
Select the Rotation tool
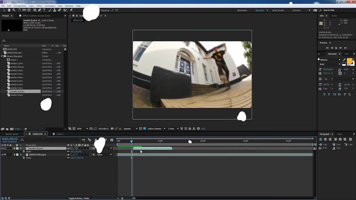point(19,10)
